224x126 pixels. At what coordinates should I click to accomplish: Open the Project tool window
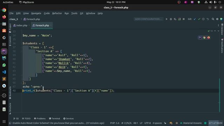[x=10, y=28]
